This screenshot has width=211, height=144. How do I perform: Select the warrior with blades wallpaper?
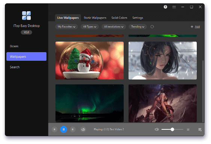163,103
